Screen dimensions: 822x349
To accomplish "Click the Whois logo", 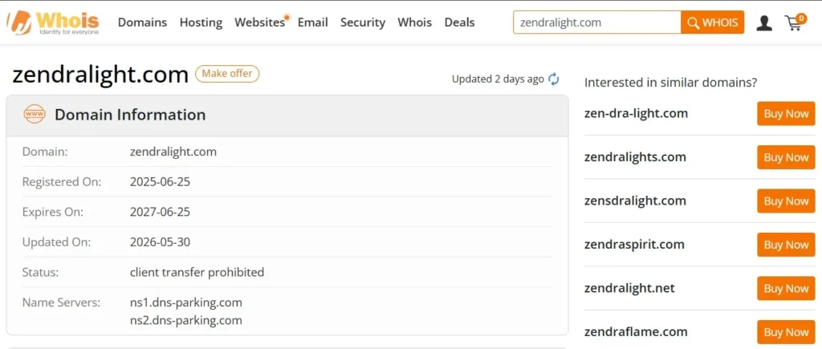I will click(52, 22).
